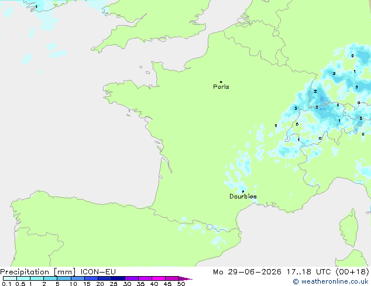Viewport: 371px width, 286px height.
Task: Pick the 30–35 mm purple legend swatch
Action: click(x=132, y=278)
